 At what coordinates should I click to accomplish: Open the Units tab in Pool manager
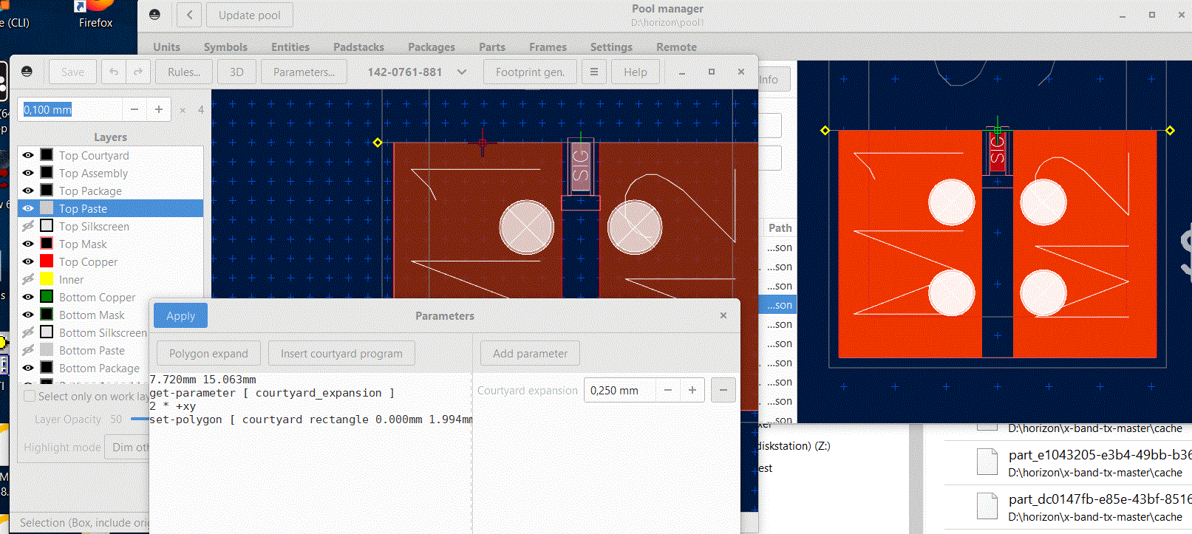click(166, 47)
